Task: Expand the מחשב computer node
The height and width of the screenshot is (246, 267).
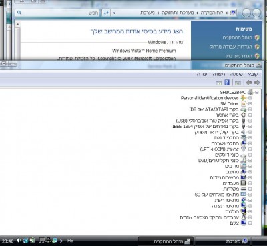Action: [x=250, y=172]
